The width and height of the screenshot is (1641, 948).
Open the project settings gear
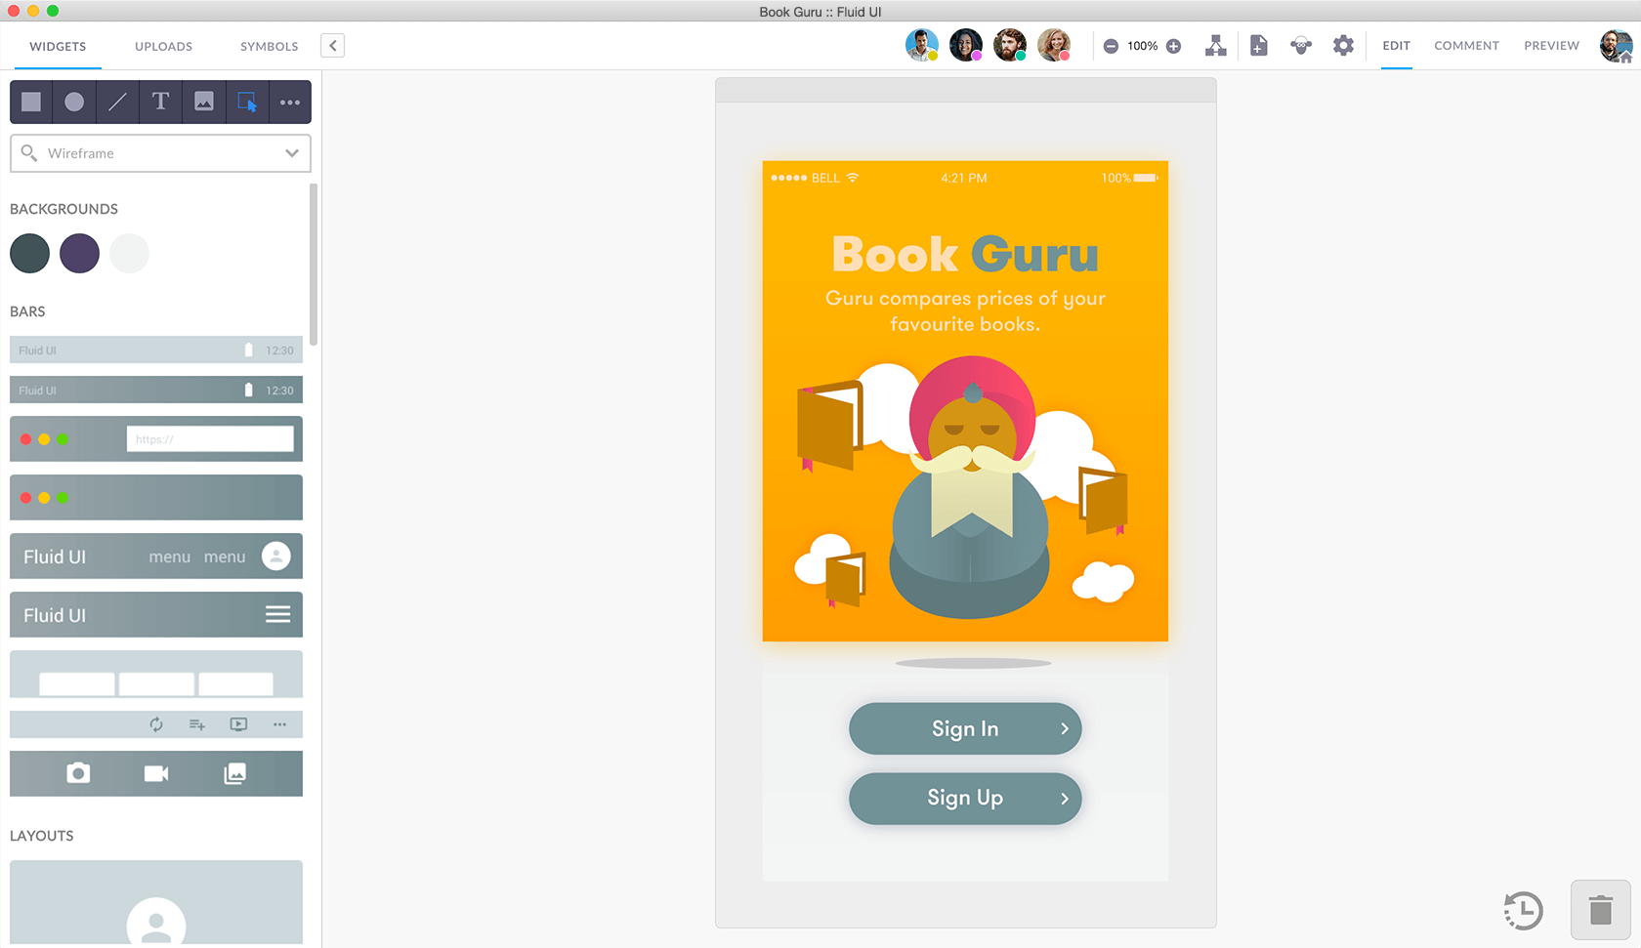[1343, 46]
